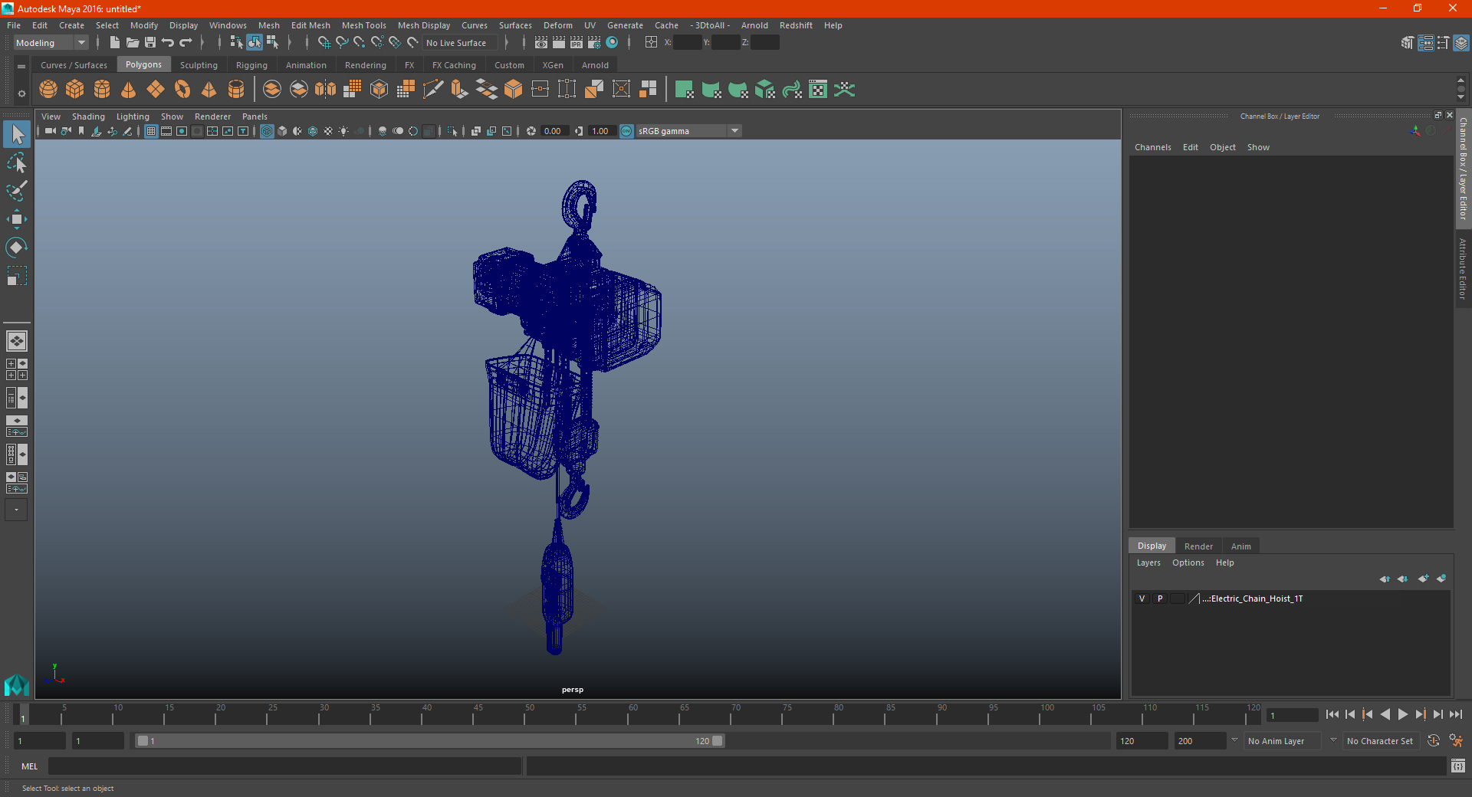Toggle Snap to curves icon

pyautogui.click(x=342, y=43)
